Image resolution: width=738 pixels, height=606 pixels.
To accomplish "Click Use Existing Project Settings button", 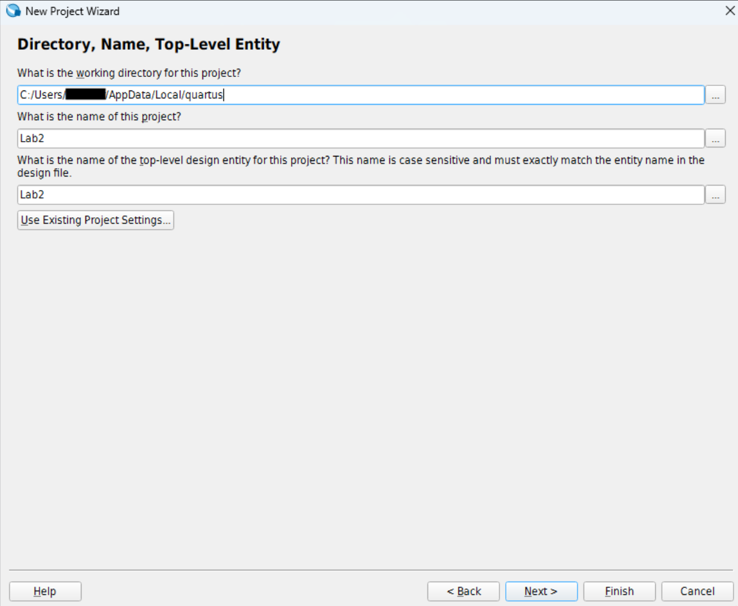I will (96, 220).
